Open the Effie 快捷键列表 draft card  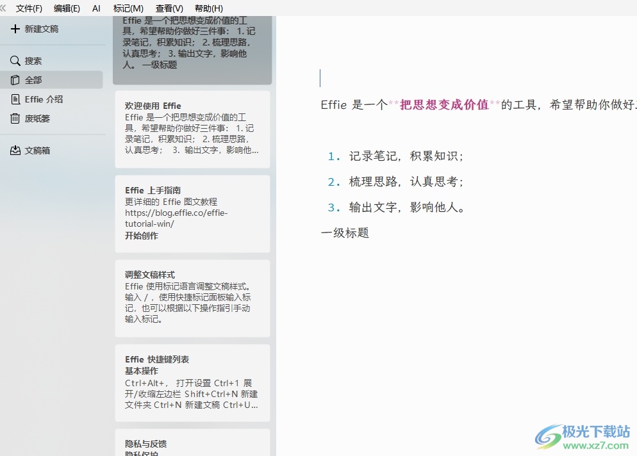[192, 383]
